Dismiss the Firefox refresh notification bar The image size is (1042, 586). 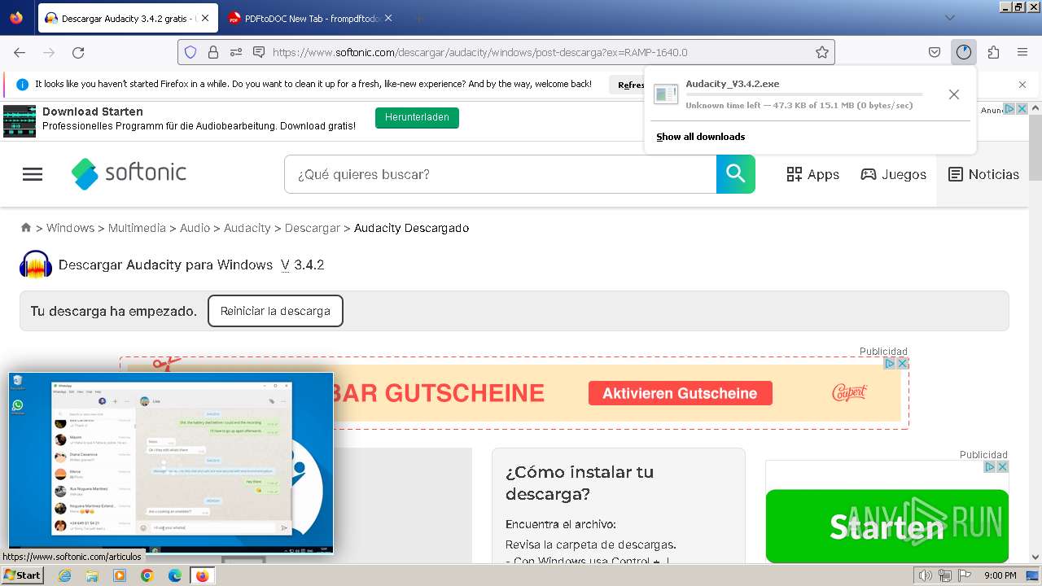pyautogui.click(x=1022, y=85)
